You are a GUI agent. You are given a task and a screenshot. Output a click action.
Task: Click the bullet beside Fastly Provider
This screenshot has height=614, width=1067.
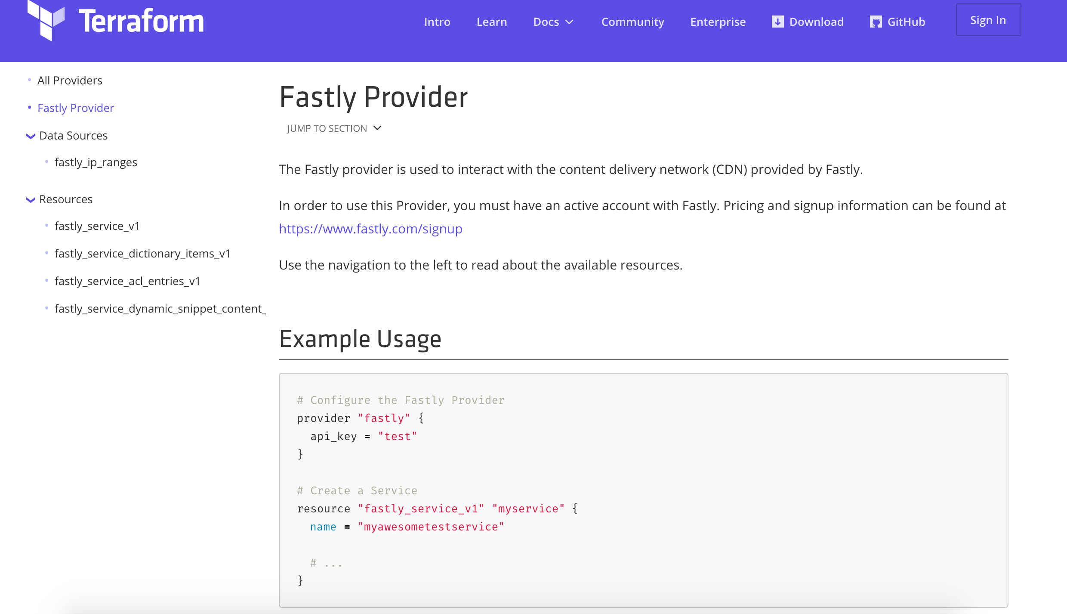[29, 108]
